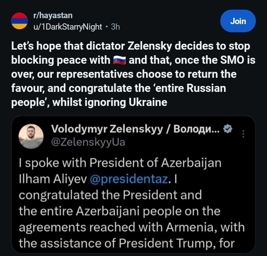Image resolution: width=267 pixels, height=256 pixels.
Task: Click the 3h post timestamp
Action: pos(115,26)
